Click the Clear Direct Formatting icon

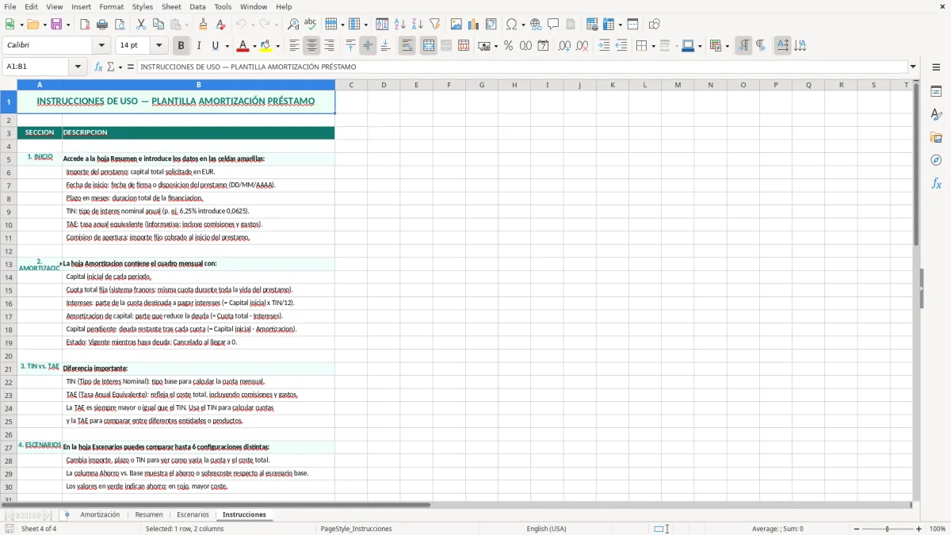click(221, 25)
